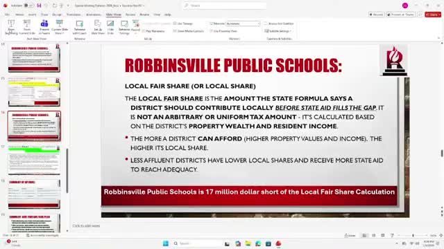Open Subtitle Settings dropdown
The image size is (444, 249).
point(278,31)
